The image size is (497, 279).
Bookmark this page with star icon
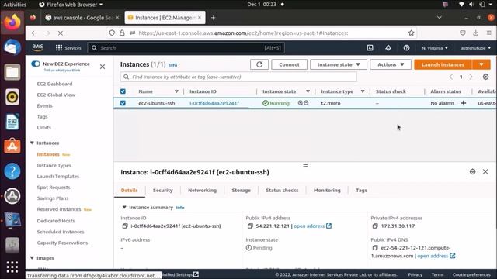click(x=411, y=33)
